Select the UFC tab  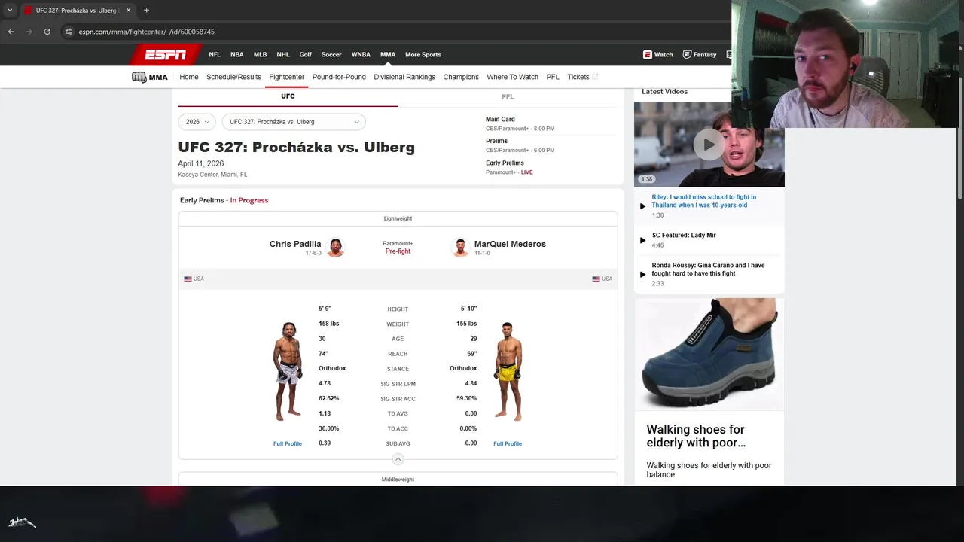click(x=288, y=96)
